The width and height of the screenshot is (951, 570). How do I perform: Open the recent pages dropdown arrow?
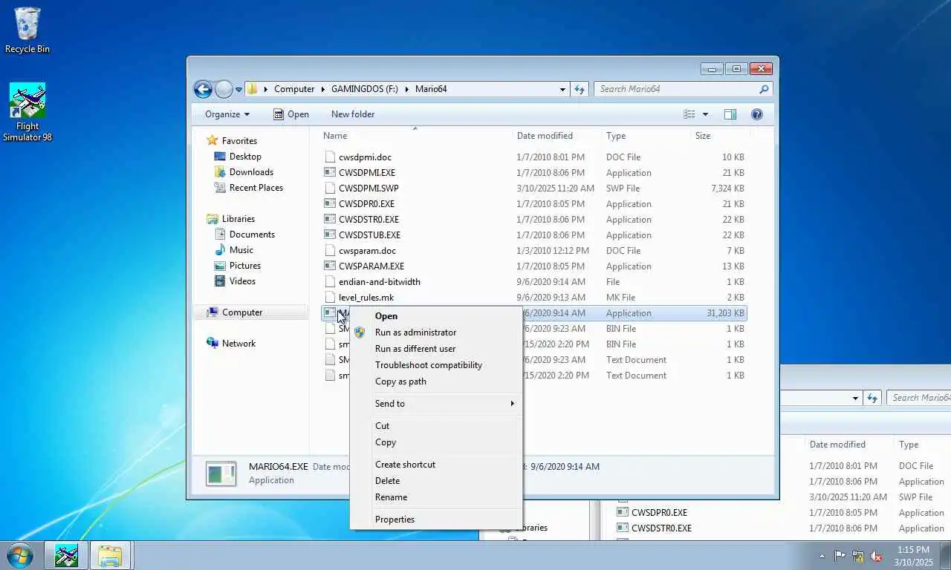tap(238, 89)
